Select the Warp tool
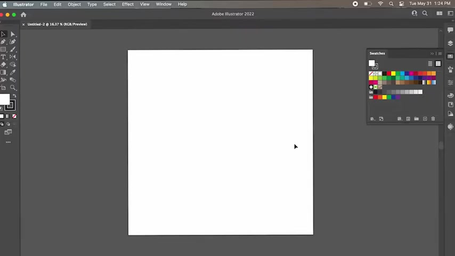 tap(3, 80)
